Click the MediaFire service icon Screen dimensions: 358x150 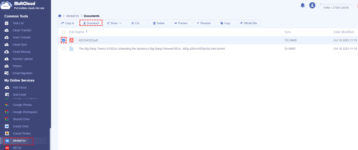point(7,141)
